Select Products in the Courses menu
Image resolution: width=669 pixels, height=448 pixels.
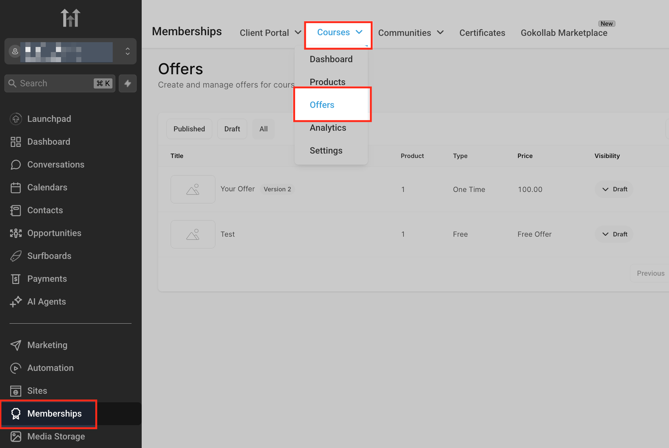click(x=327, y=82)
